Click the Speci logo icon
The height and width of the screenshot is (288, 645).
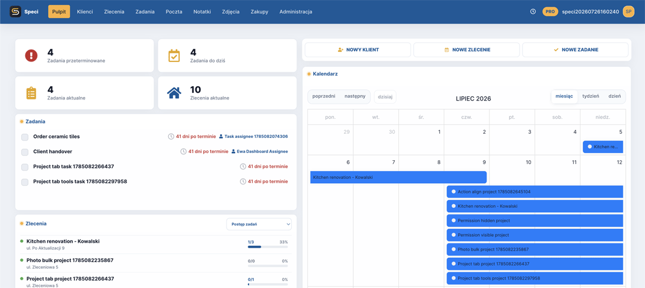(x=15, y=11)
